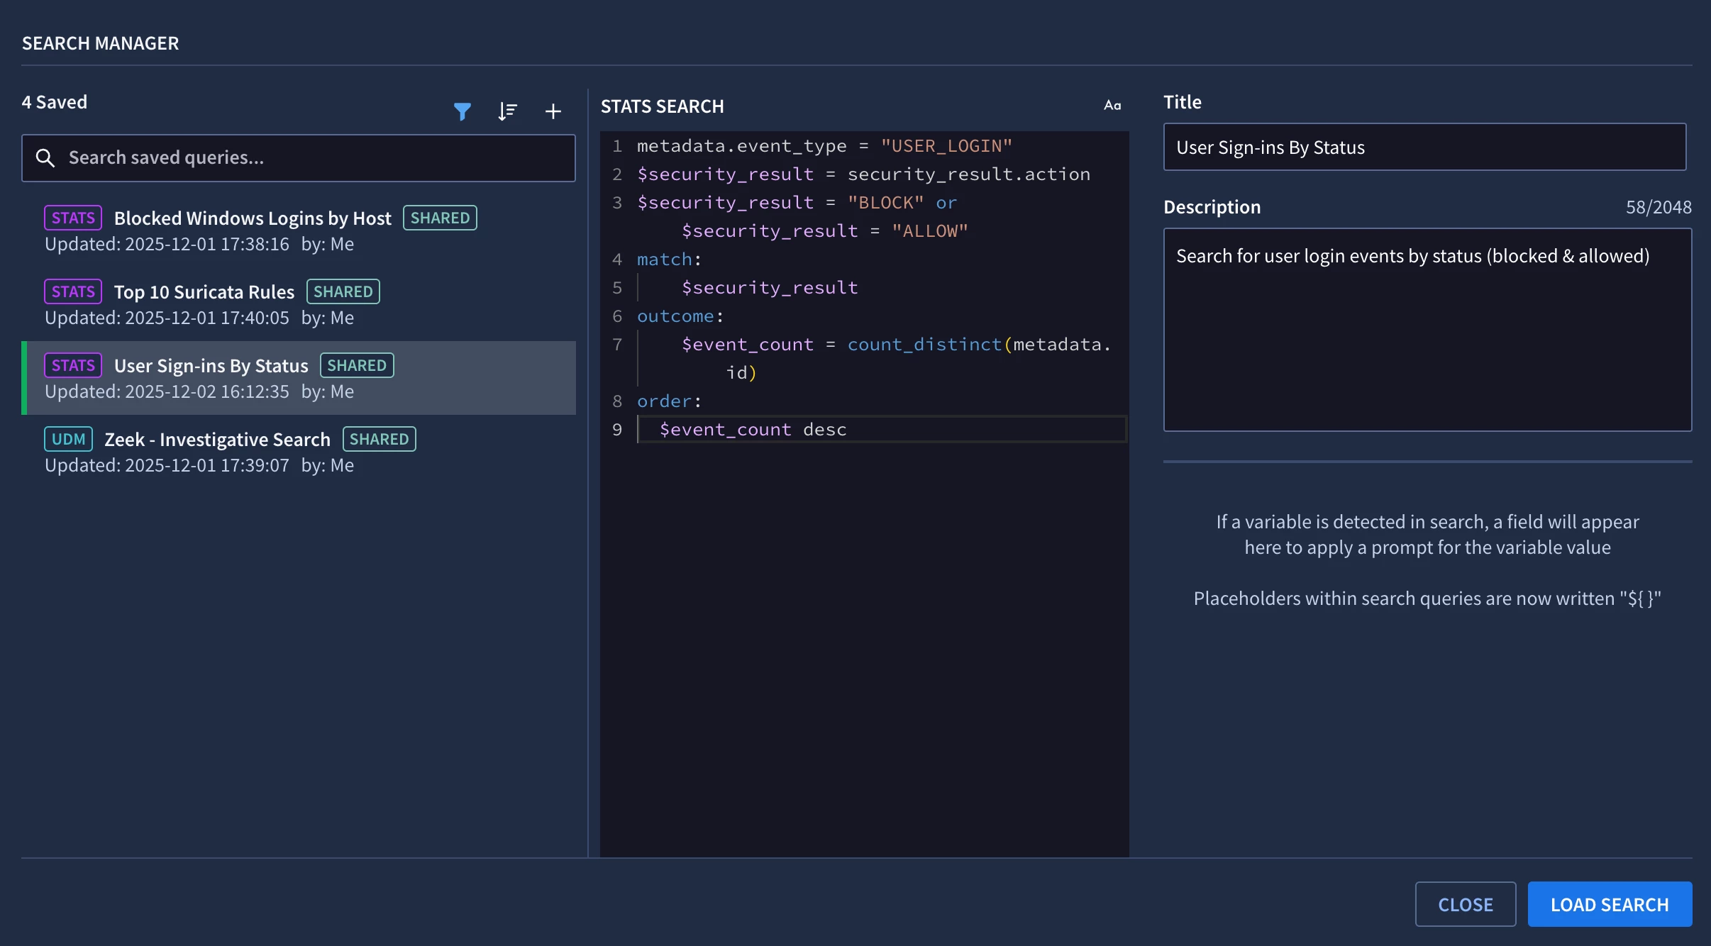Screen dimensions: 1711x946
Task: Select Zeek - Investigative Search query
Action: [217, 440]
